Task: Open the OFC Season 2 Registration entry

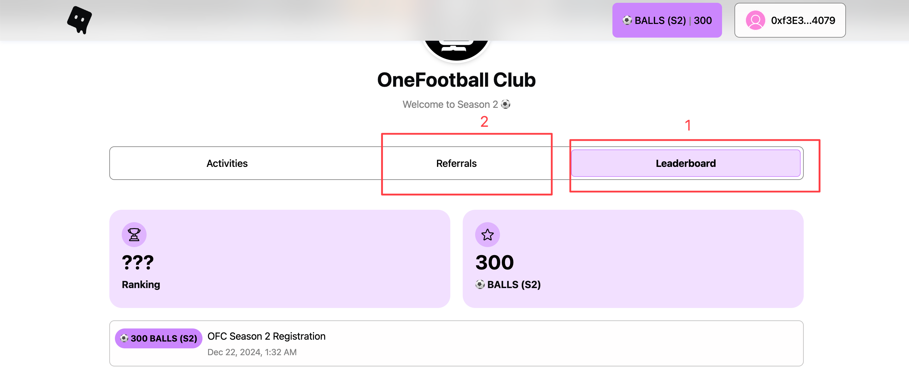Action: click(x=266, y=336)
